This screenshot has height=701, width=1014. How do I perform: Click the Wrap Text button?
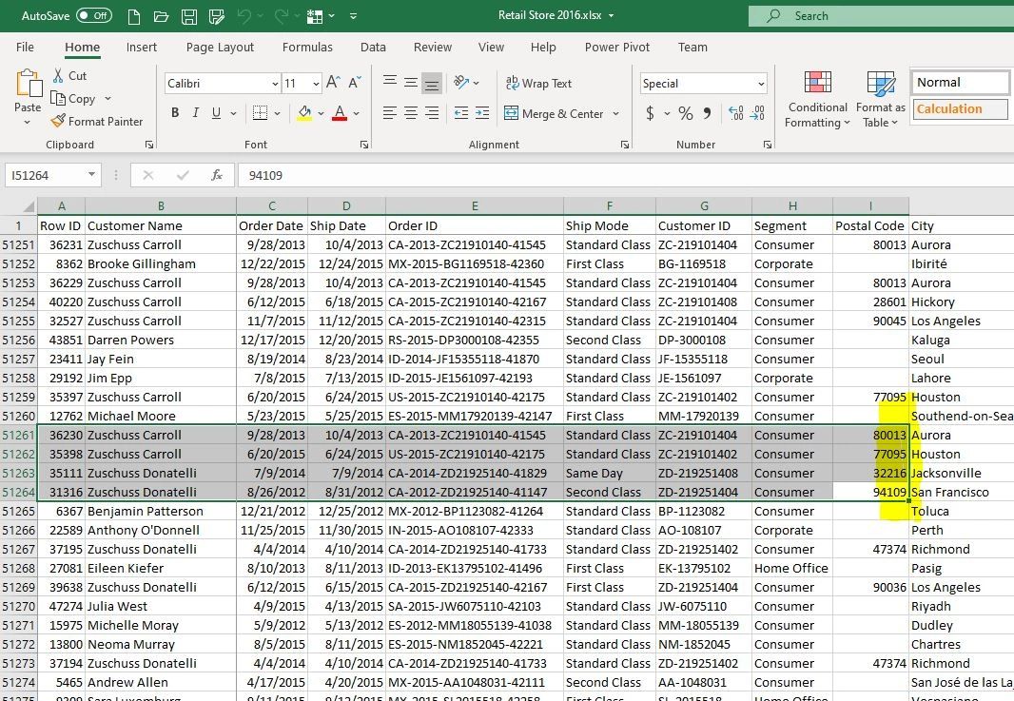coord(538,84)
